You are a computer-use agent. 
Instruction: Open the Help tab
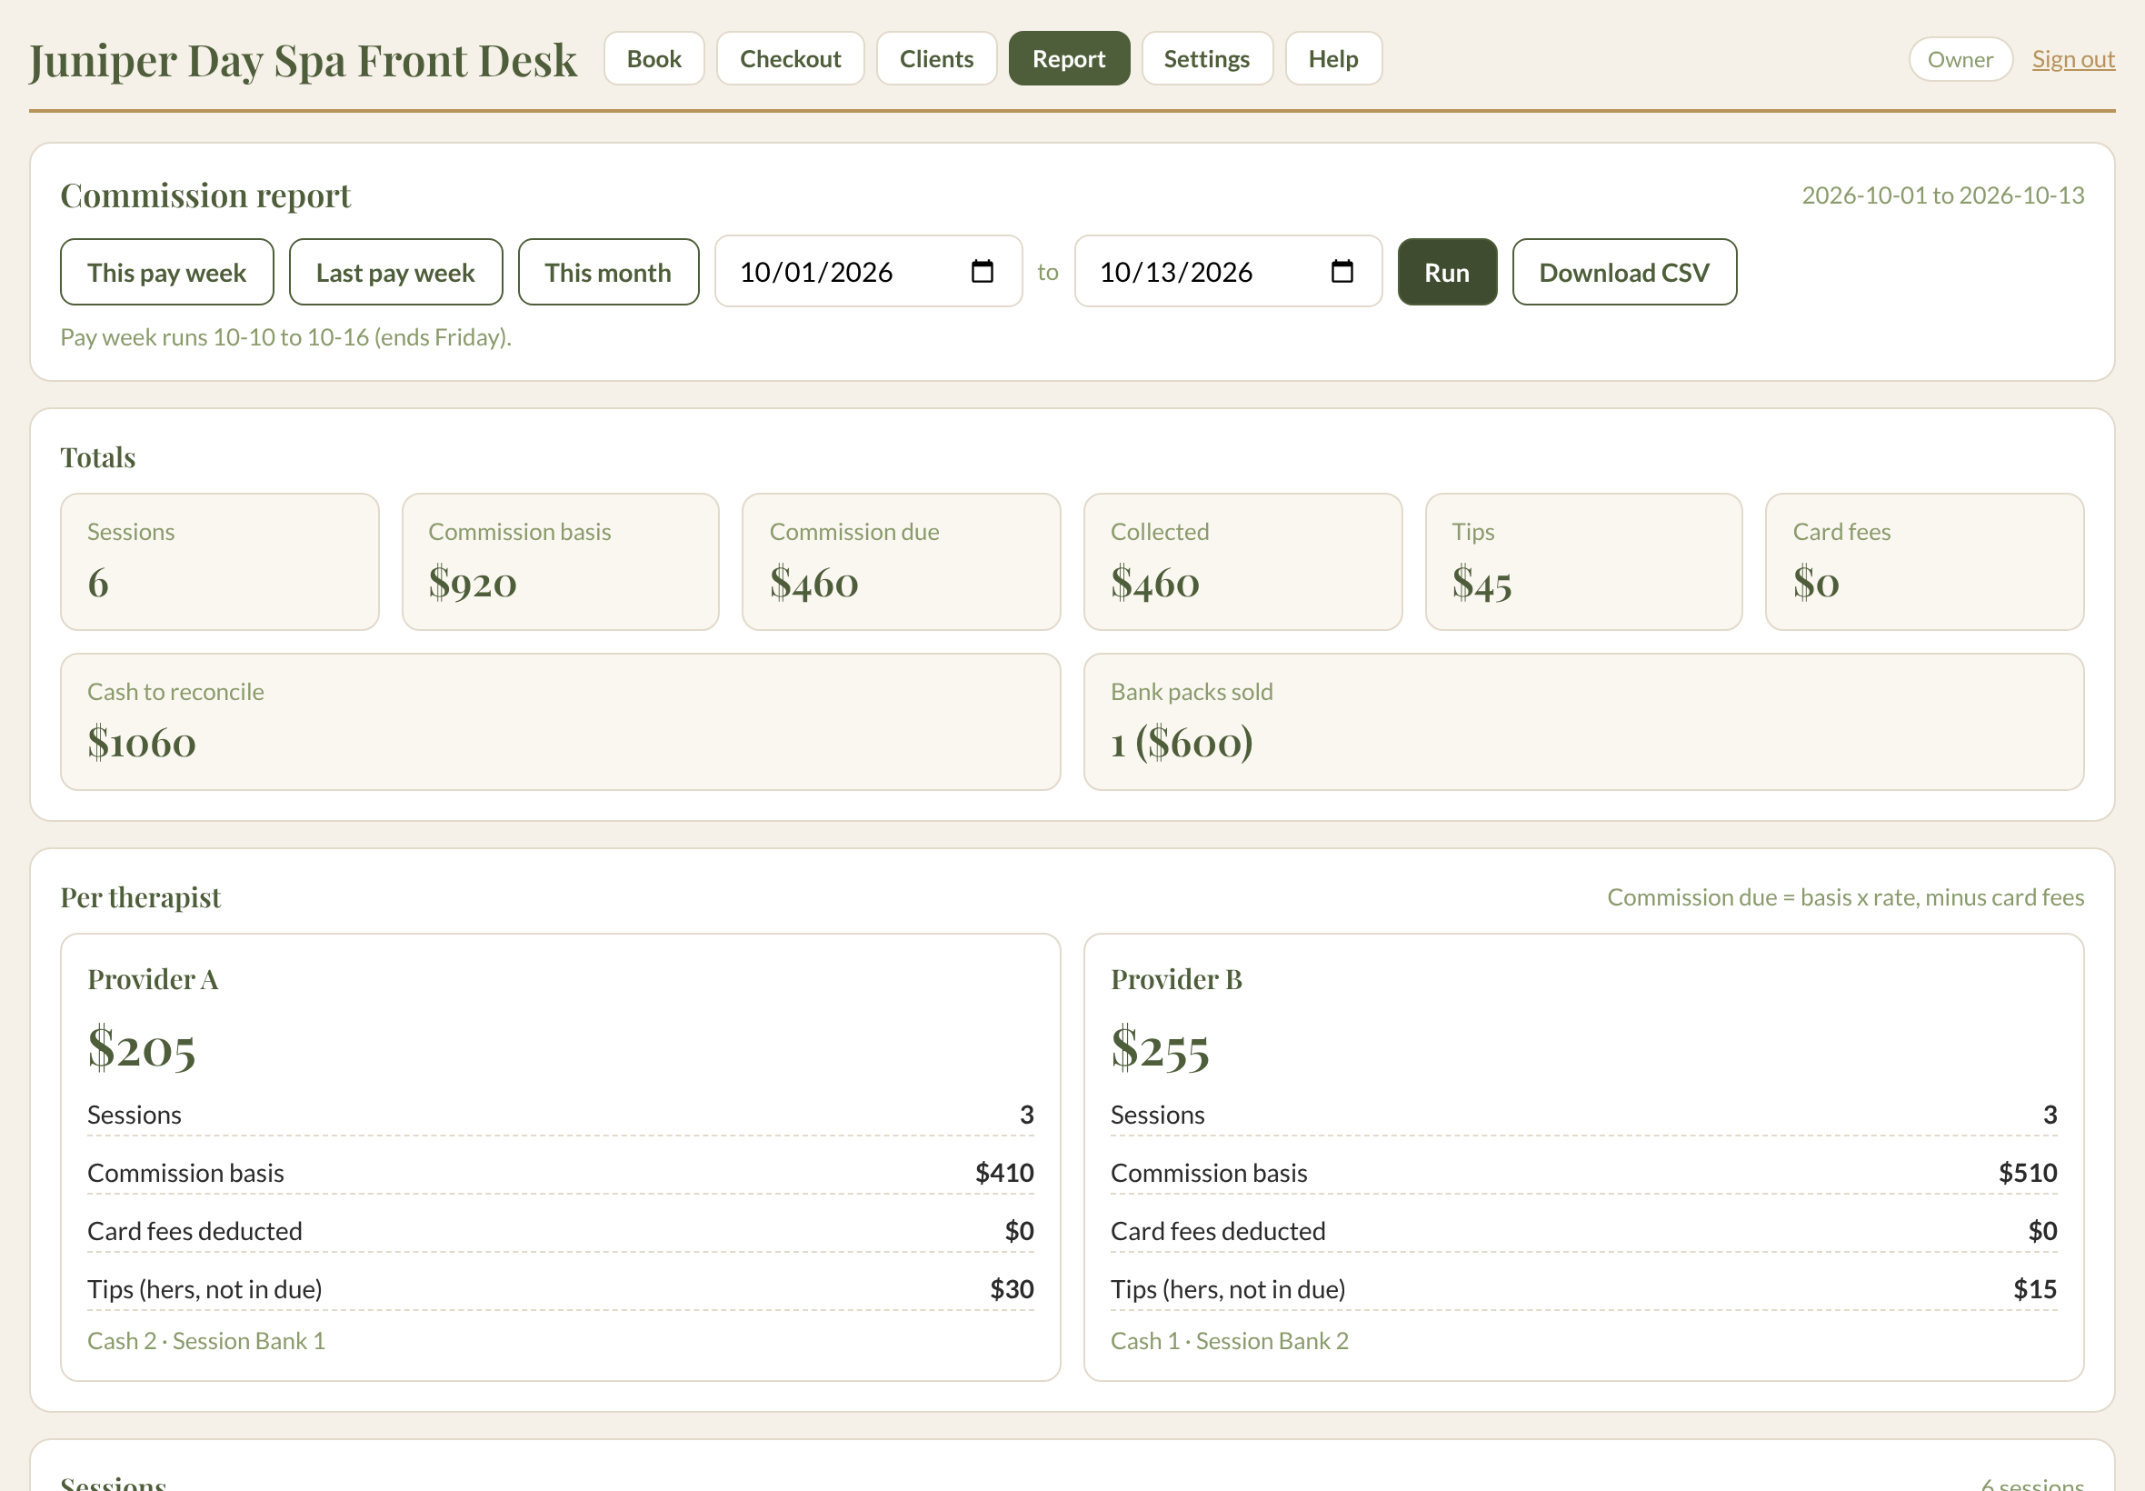pos(1332,59)
